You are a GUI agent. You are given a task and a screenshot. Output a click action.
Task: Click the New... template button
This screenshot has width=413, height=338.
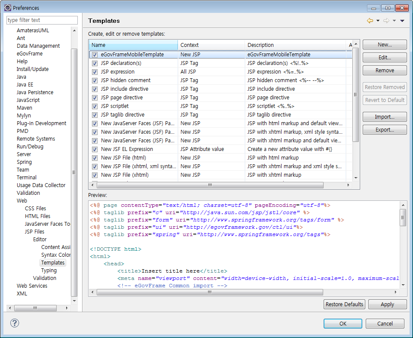tap(385, 45)
